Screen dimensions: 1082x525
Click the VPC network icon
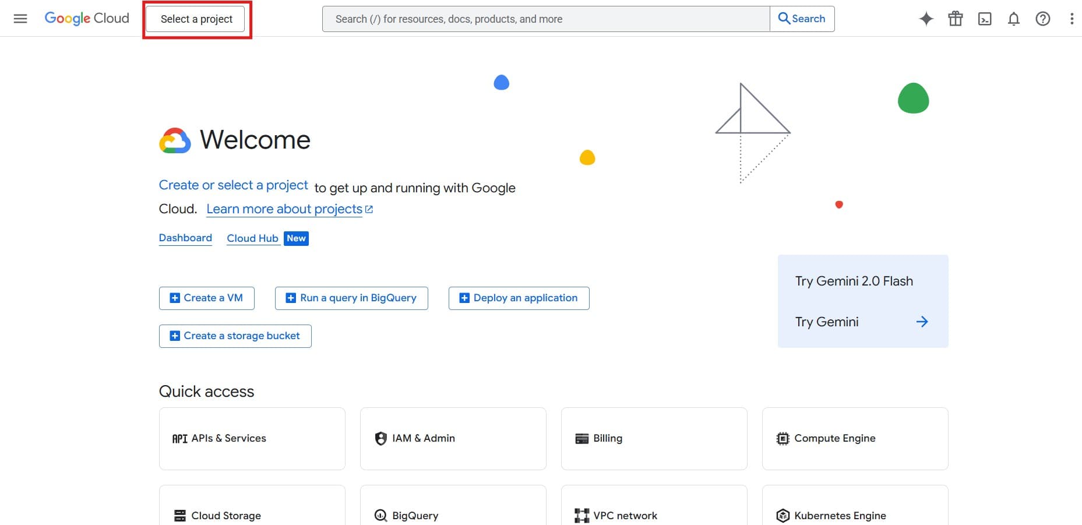pos(581,516)
